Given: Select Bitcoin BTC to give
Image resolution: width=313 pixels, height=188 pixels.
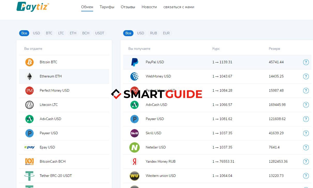Looking at the screenshot, I should (64, 62).
